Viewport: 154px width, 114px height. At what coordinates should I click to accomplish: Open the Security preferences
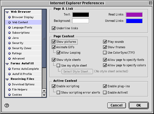(x=23, y=43)
